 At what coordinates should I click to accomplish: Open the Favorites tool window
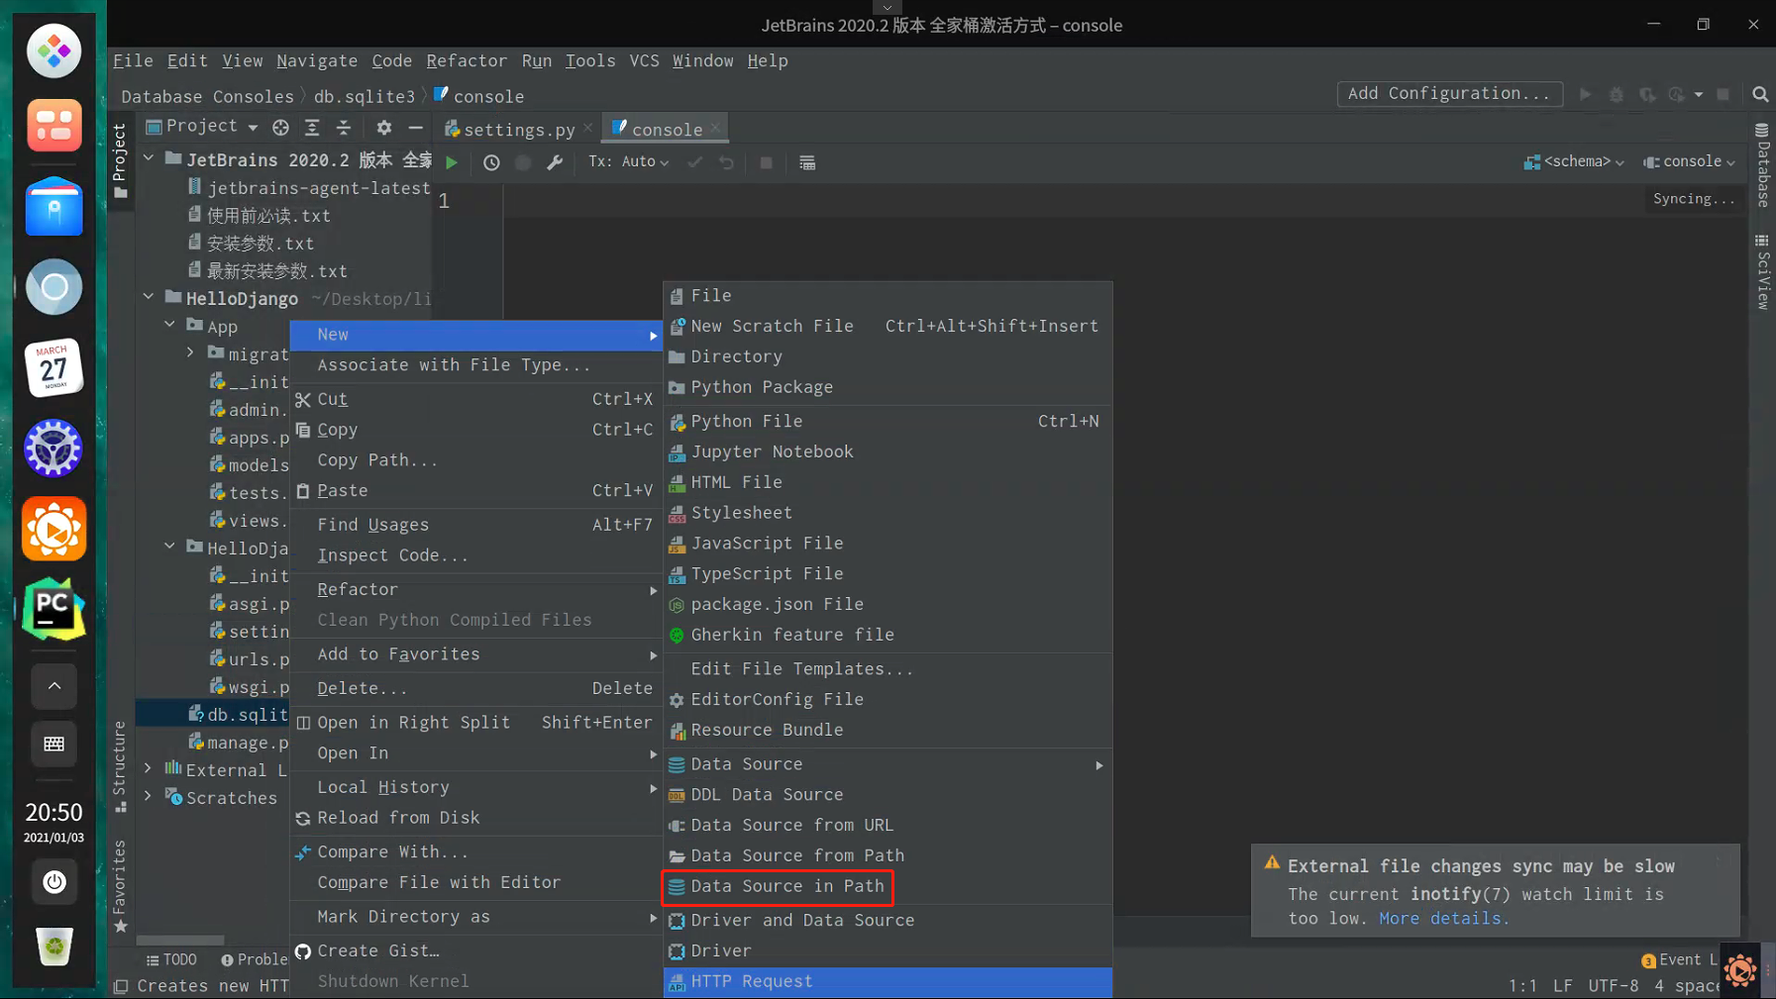coord(120,885)
